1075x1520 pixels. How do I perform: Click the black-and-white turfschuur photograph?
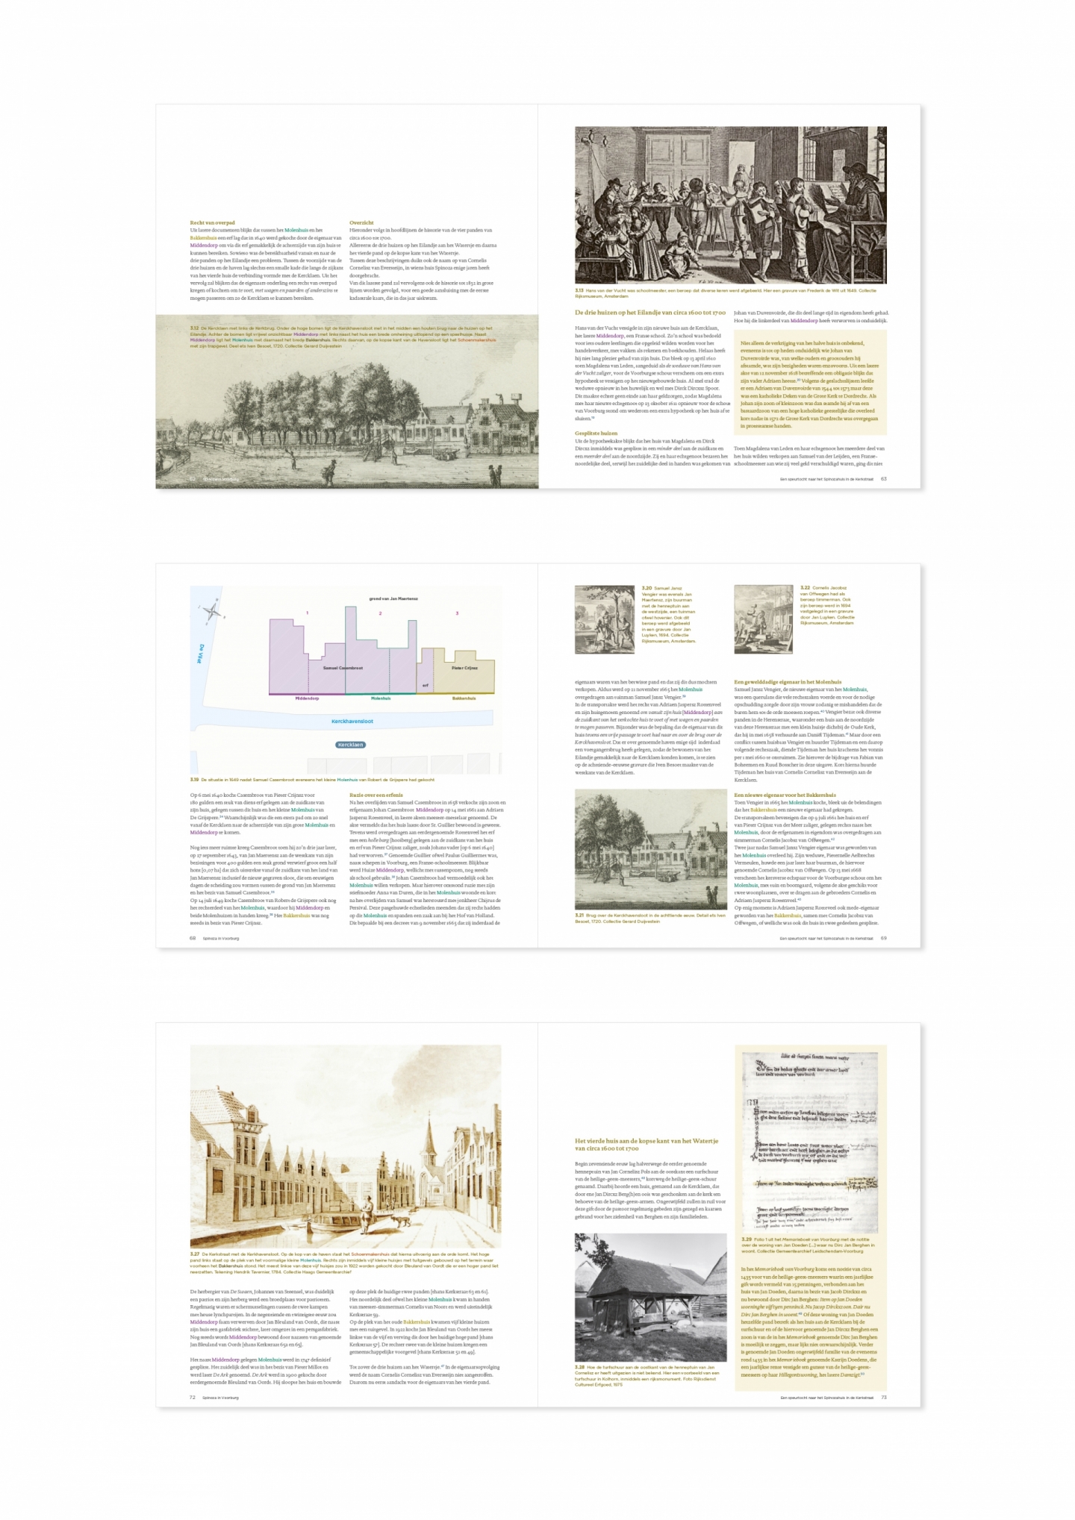pyautogui.click(x=650, y=1297)
